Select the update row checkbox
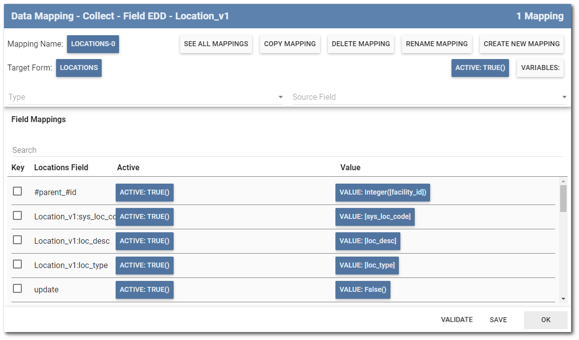 pyautogui.click(x=17, y=289)
